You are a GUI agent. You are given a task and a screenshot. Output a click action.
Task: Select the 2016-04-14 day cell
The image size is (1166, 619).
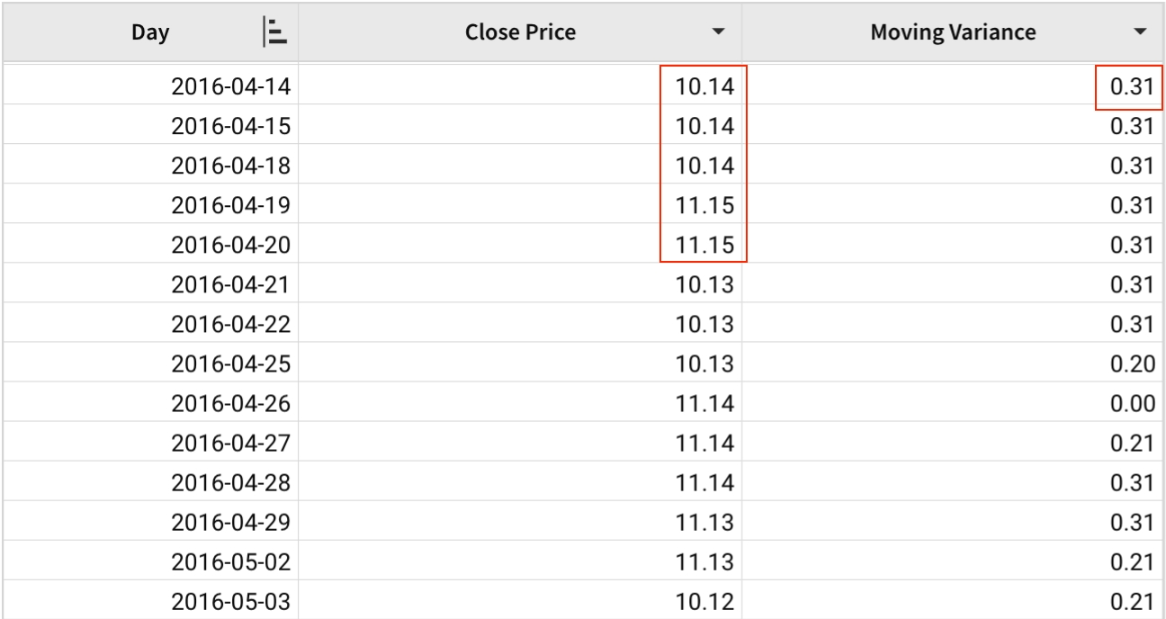[x=232, y=86]
